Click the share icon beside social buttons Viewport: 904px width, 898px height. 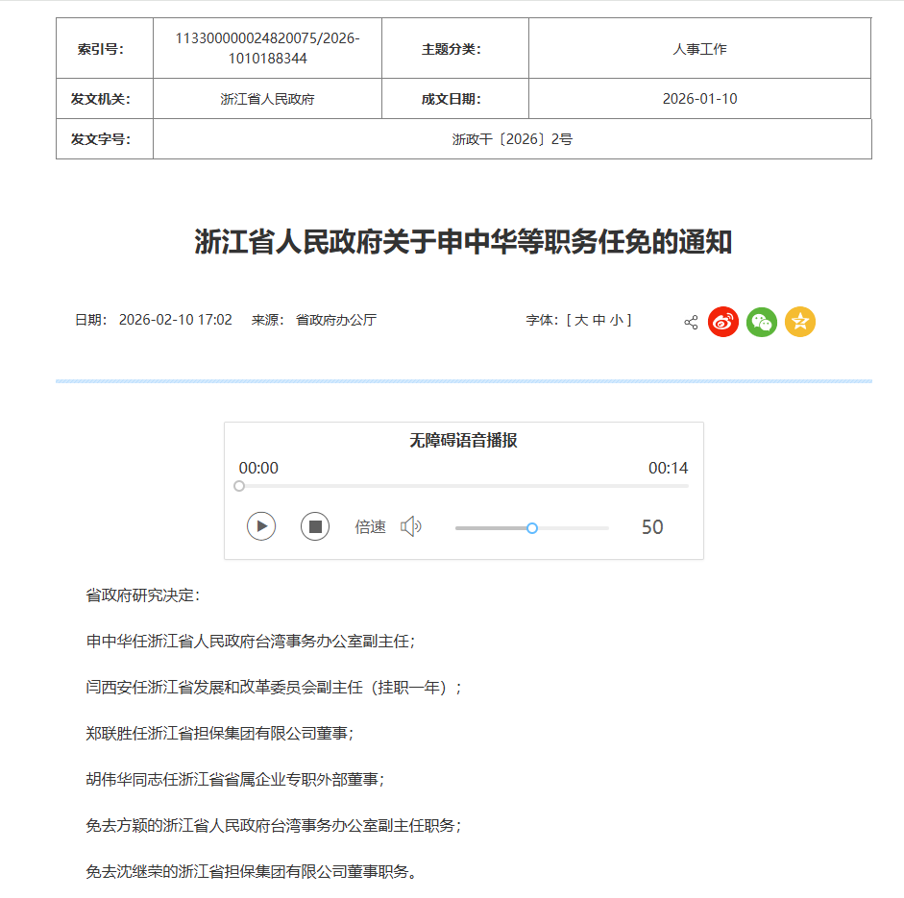coord(691,322)
